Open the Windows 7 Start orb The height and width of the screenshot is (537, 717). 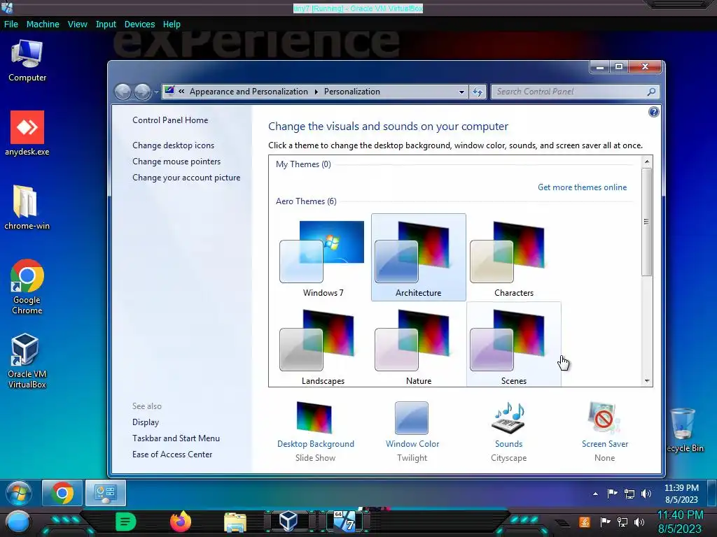pyautogui.click(x=19, y=493)
